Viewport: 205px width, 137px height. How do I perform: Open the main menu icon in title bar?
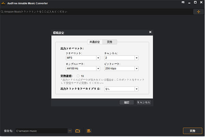click(183, 2)
